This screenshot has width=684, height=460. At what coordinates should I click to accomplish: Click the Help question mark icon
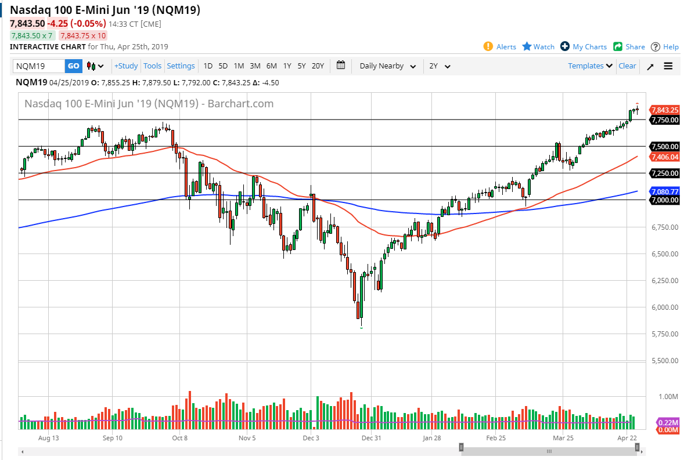pyautogui.click(x=656, y=47)
